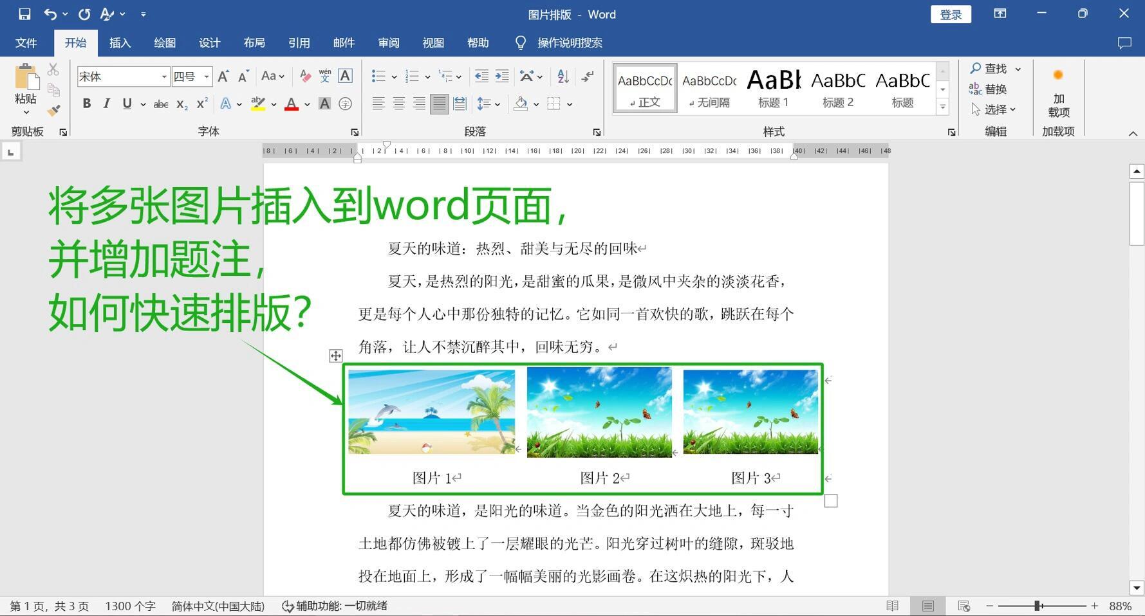Show or hide paragraph marks

pyautogui.click(x=587, y=77)
